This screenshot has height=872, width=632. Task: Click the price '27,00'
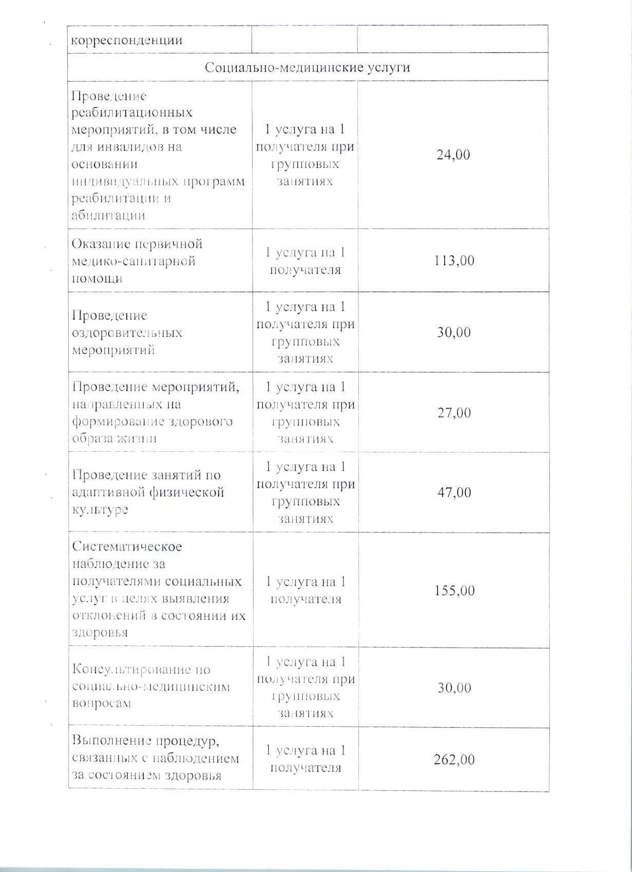point(454,413)
